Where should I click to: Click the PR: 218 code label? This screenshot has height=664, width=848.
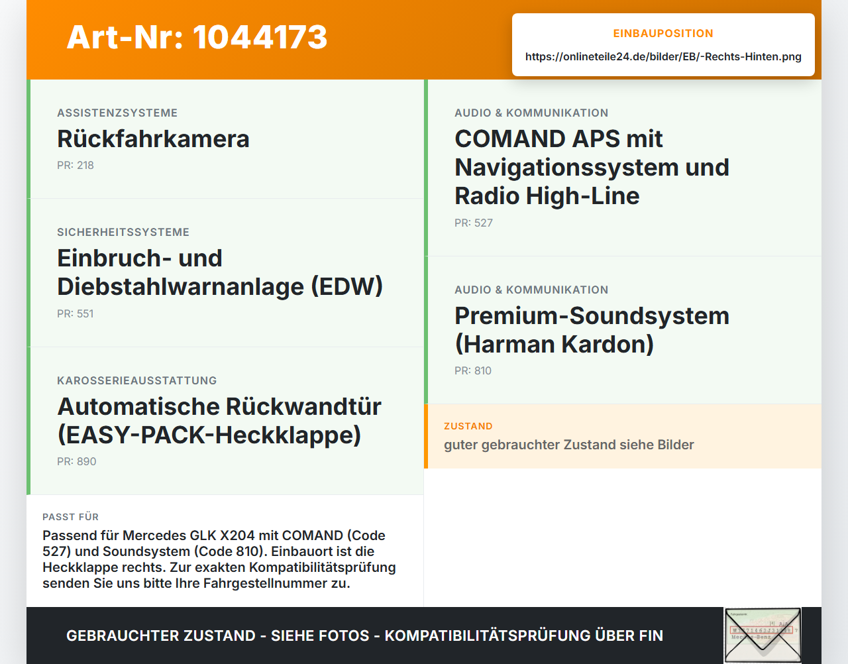[76, 165]
